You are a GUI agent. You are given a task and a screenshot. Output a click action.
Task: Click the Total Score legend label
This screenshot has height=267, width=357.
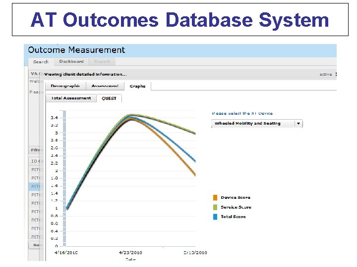[x=233, y=217]
